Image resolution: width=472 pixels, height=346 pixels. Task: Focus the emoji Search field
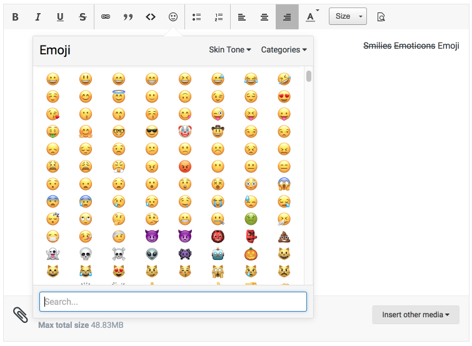(x=173, y=302)
